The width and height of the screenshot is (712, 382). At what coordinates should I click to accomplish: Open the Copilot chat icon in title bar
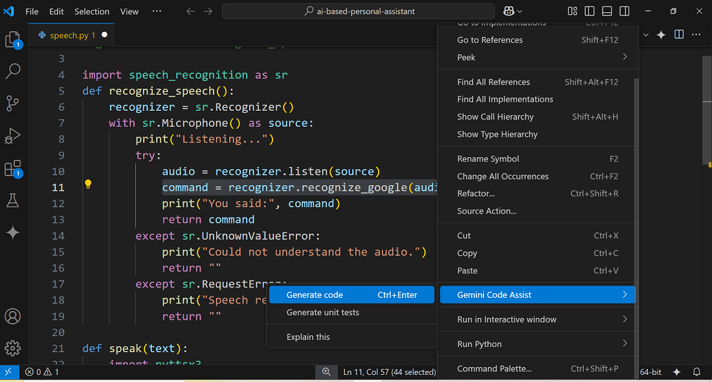509,12
